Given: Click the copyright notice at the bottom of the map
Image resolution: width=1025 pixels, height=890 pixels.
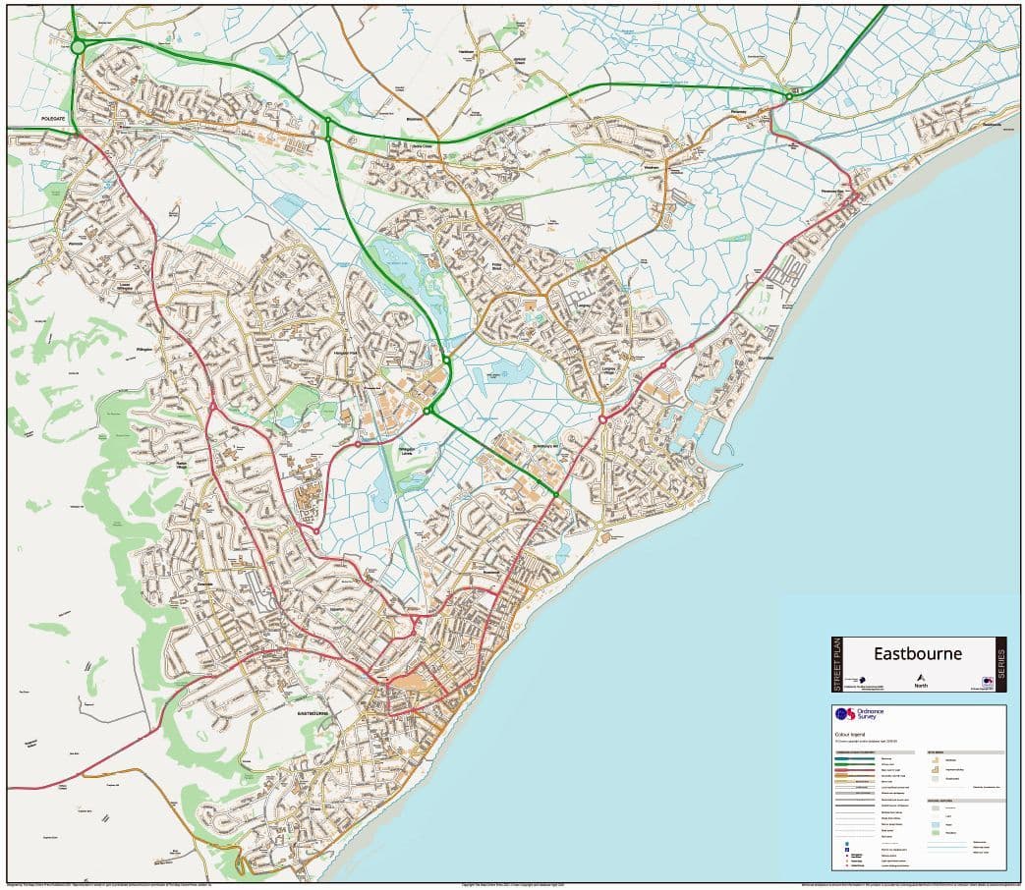Looking at the screenshot, I should (x=511, y=883).
